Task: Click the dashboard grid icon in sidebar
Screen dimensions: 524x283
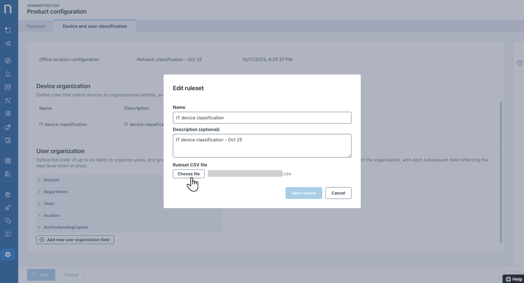Action: [8, 161]
